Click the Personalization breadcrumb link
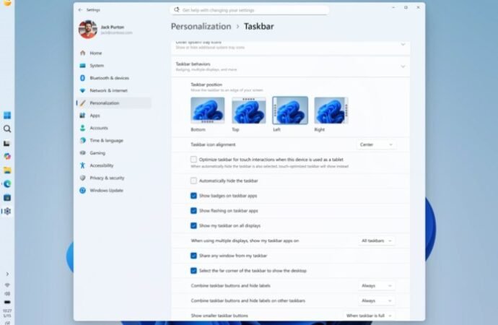498x325 pixels. click(201, 27)
